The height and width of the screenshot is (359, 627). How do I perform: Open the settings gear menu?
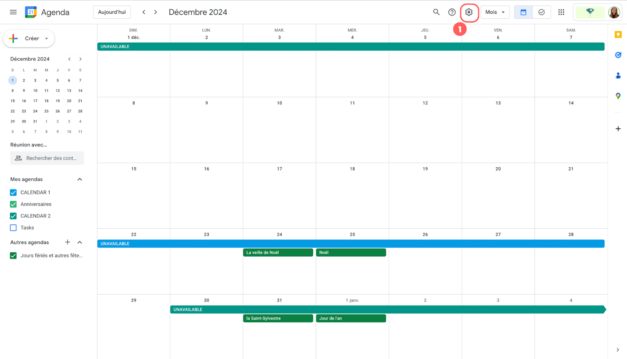pos(469,12)
